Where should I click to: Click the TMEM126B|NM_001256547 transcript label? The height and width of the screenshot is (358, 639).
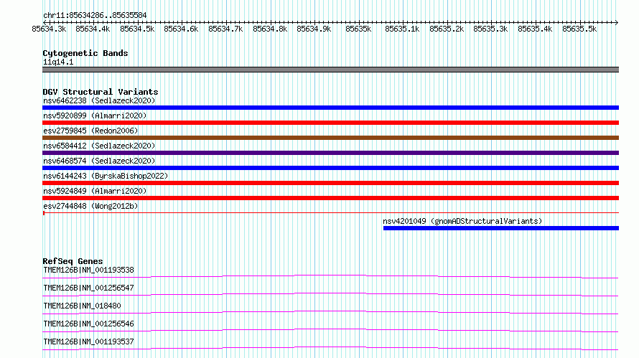pyautogui.click(x=88, y=288)
